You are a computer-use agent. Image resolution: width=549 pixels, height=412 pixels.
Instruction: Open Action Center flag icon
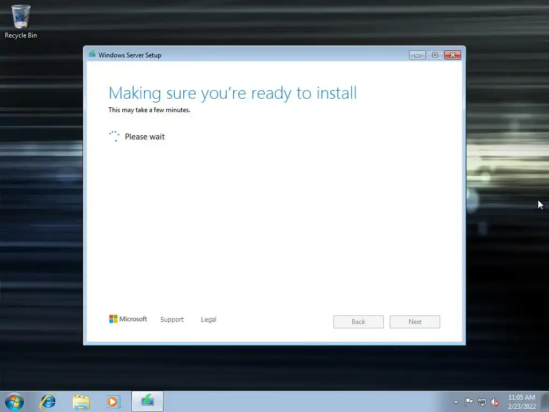(x=469, y=401)
